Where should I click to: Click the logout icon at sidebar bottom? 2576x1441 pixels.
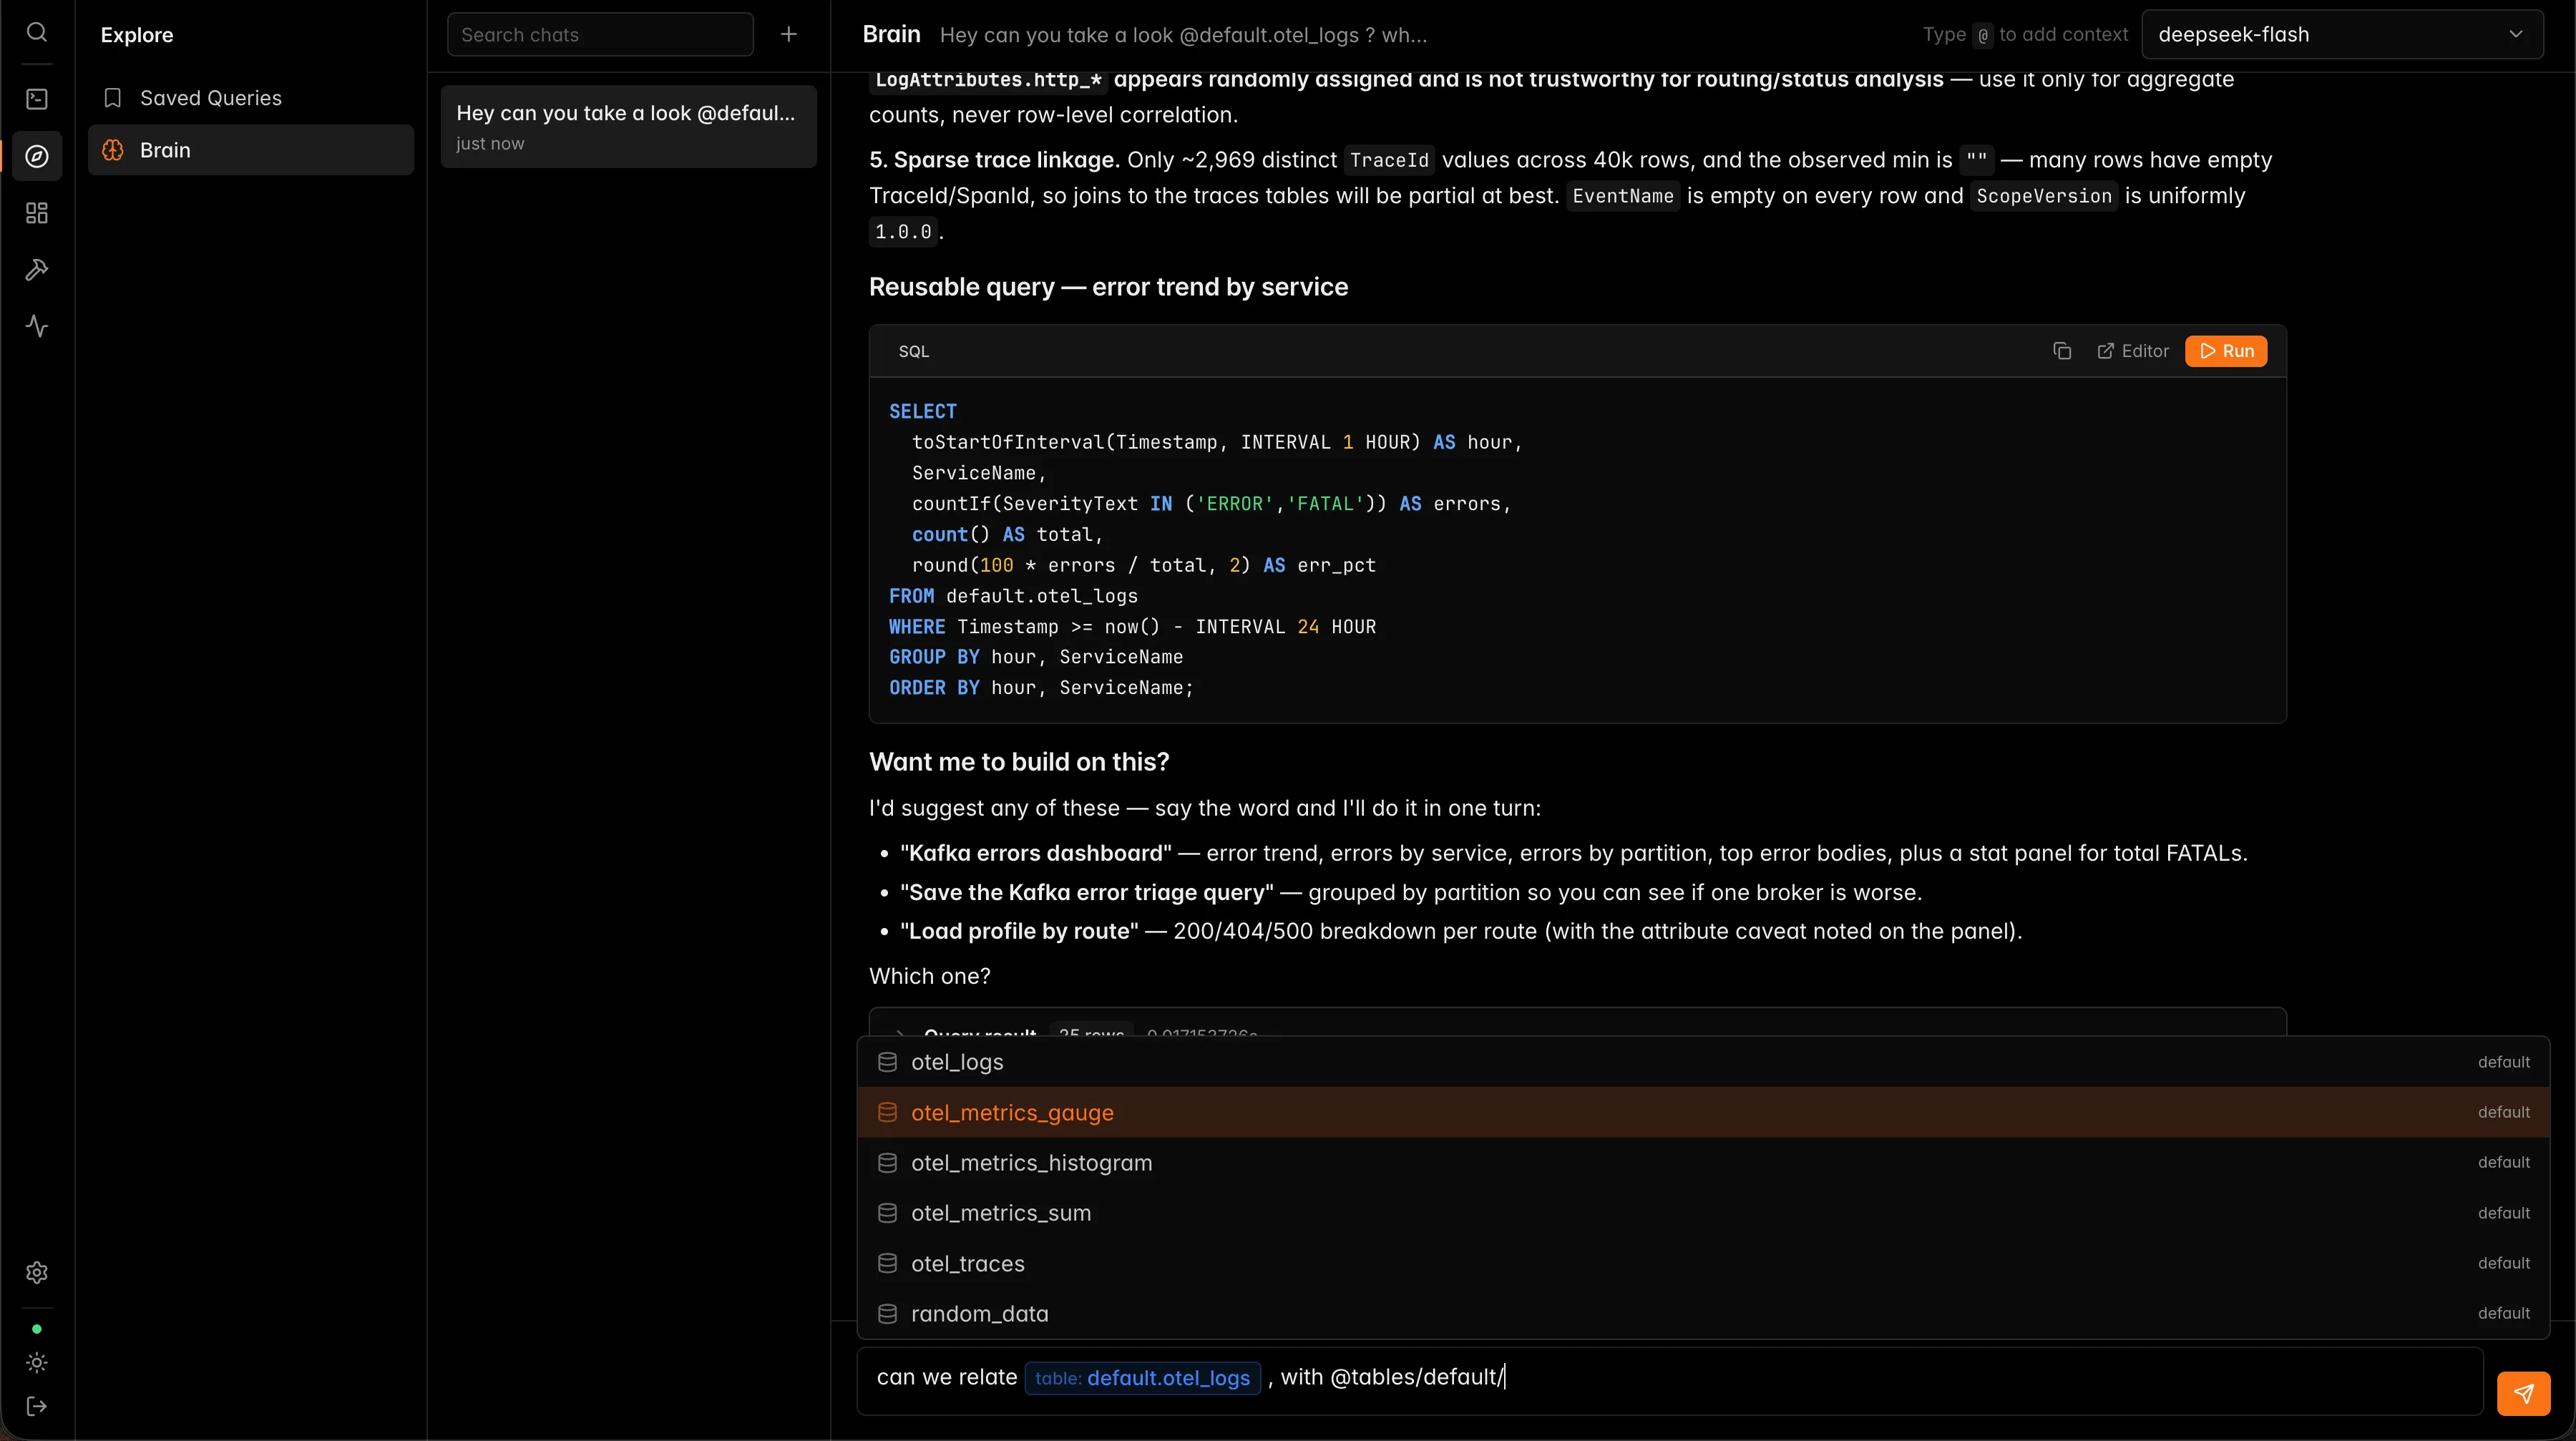click(x=37, y=1407)
